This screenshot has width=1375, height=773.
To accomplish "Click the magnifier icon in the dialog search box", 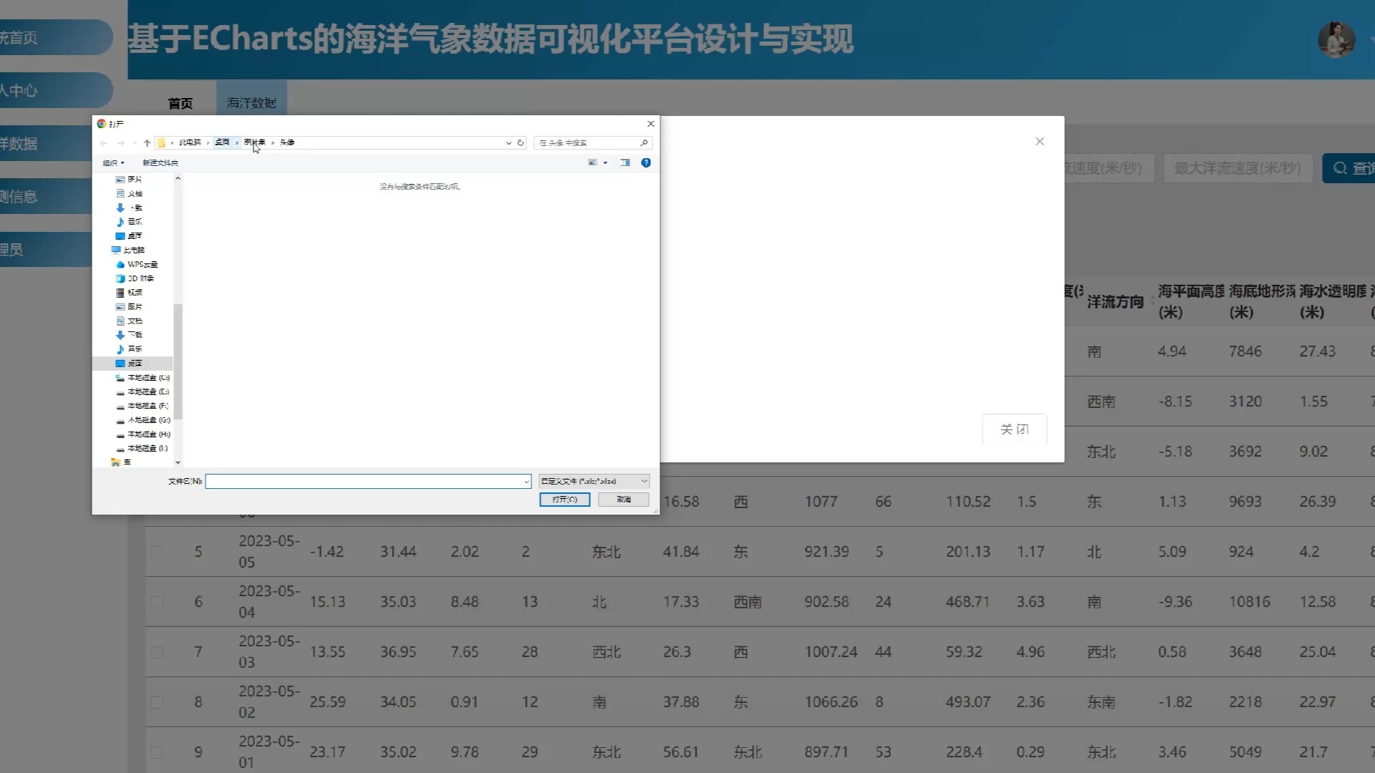I will tap(644, 143).
